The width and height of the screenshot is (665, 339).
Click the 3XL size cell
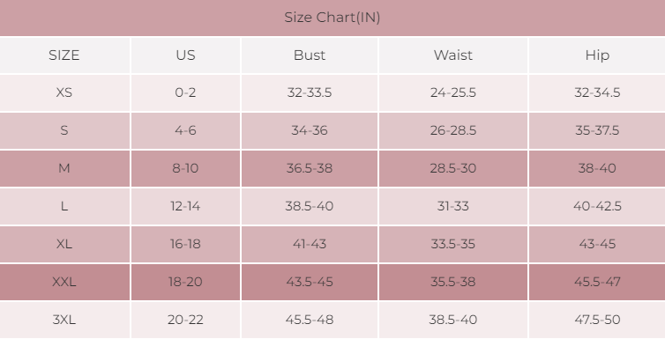(x=64, y=320)
